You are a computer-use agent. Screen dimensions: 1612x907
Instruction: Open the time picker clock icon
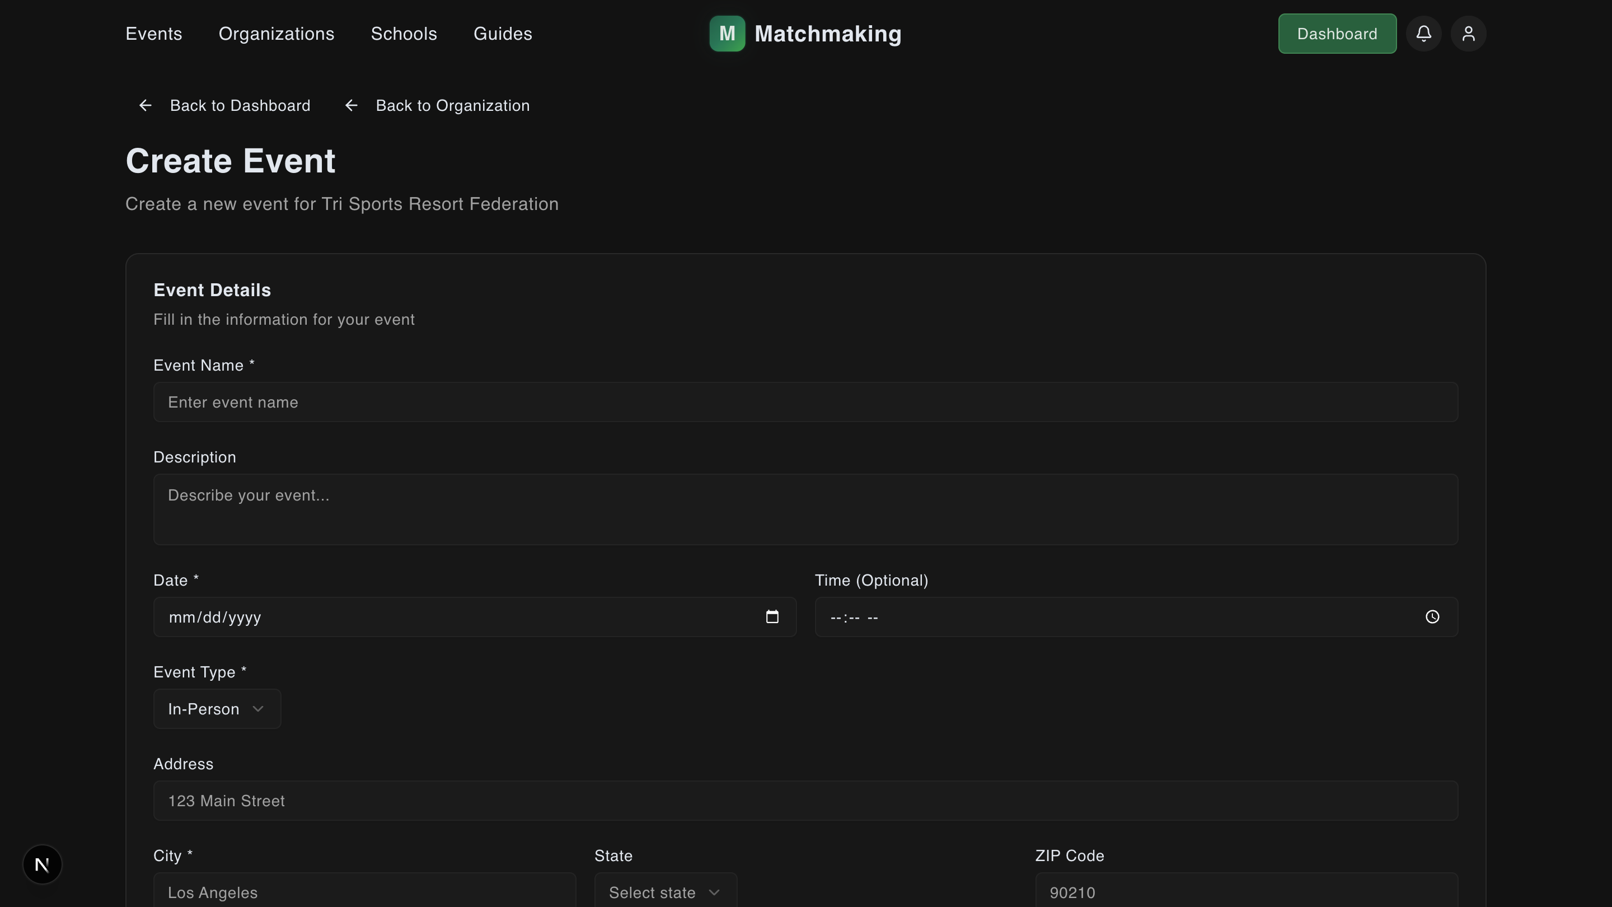tap(1432, 617)
